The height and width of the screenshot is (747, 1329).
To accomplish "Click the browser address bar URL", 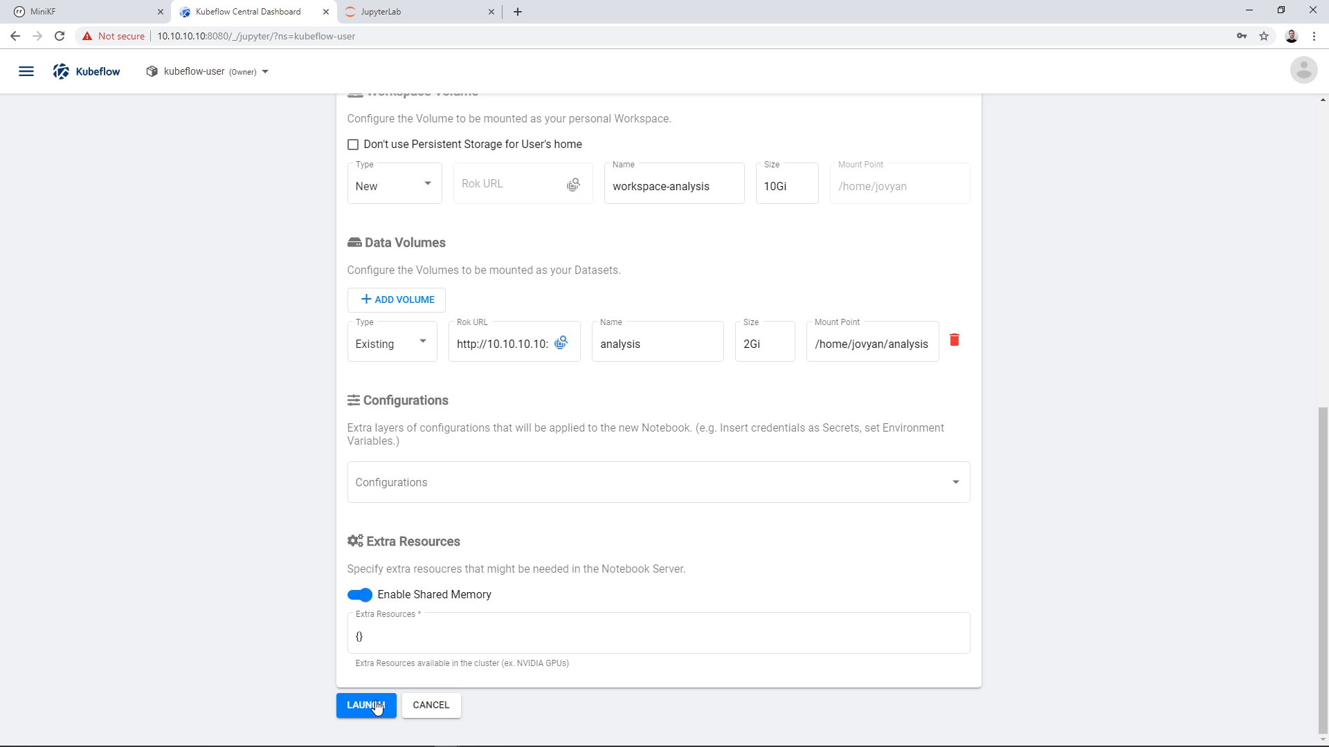I will (256, 36).
